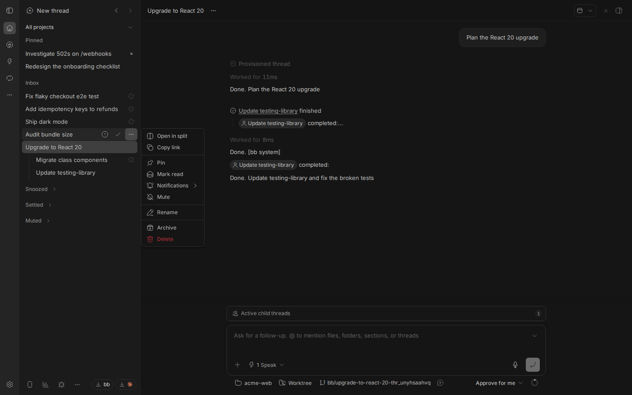Open the Update testing-library finished link
Screen dimensions: 632x395
[268, 111]
